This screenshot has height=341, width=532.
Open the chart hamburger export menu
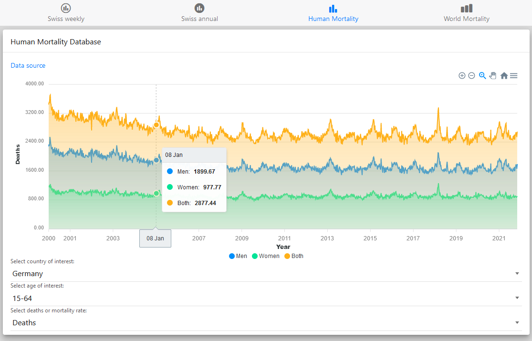click(x=513, y=75)
